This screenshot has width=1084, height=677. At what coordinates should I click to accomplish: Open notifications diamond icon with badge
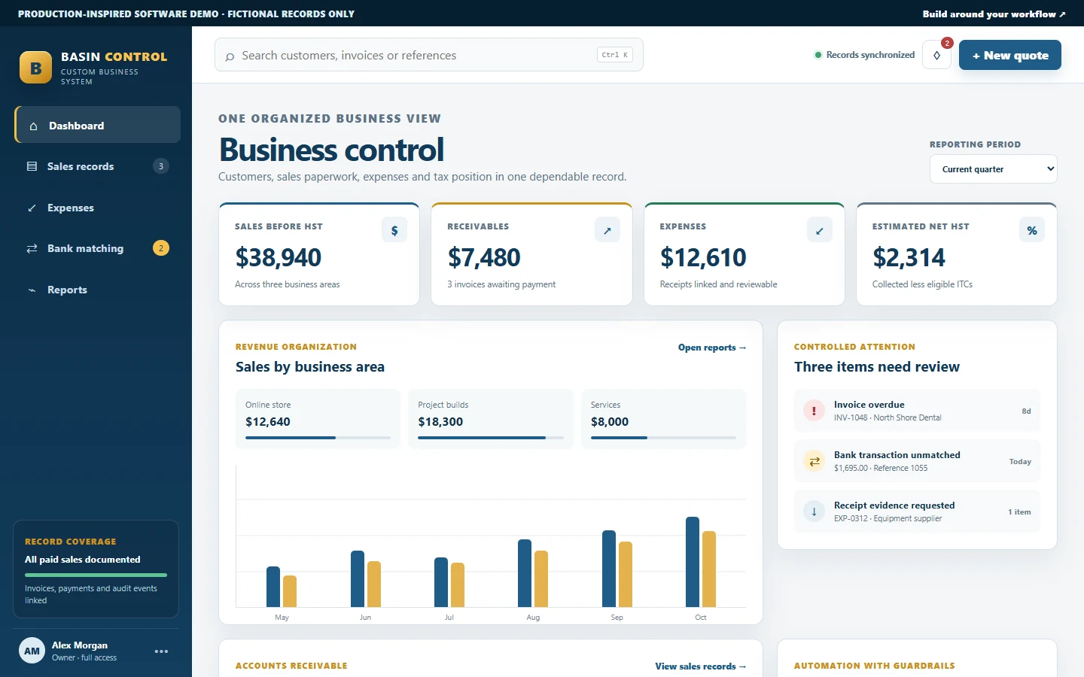[x=937, y=55]
